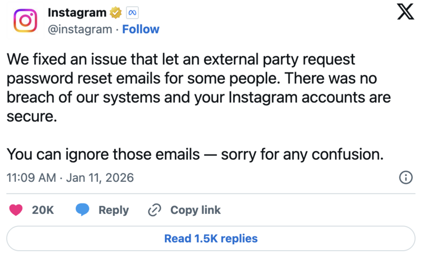Click the @instagram handle
Viewport: 421px width, 259px height.
point(79,29)
